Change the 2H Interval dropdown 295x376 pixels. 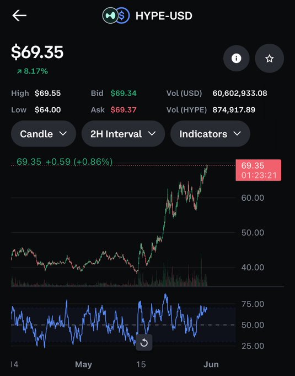click(123, 134)
